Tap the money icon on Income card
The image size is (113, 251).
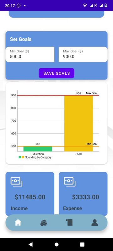pos(16,182)
